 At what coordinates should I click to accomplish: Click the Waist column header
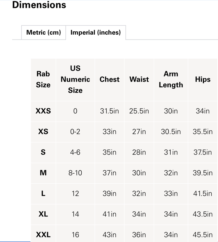[139, 79]
